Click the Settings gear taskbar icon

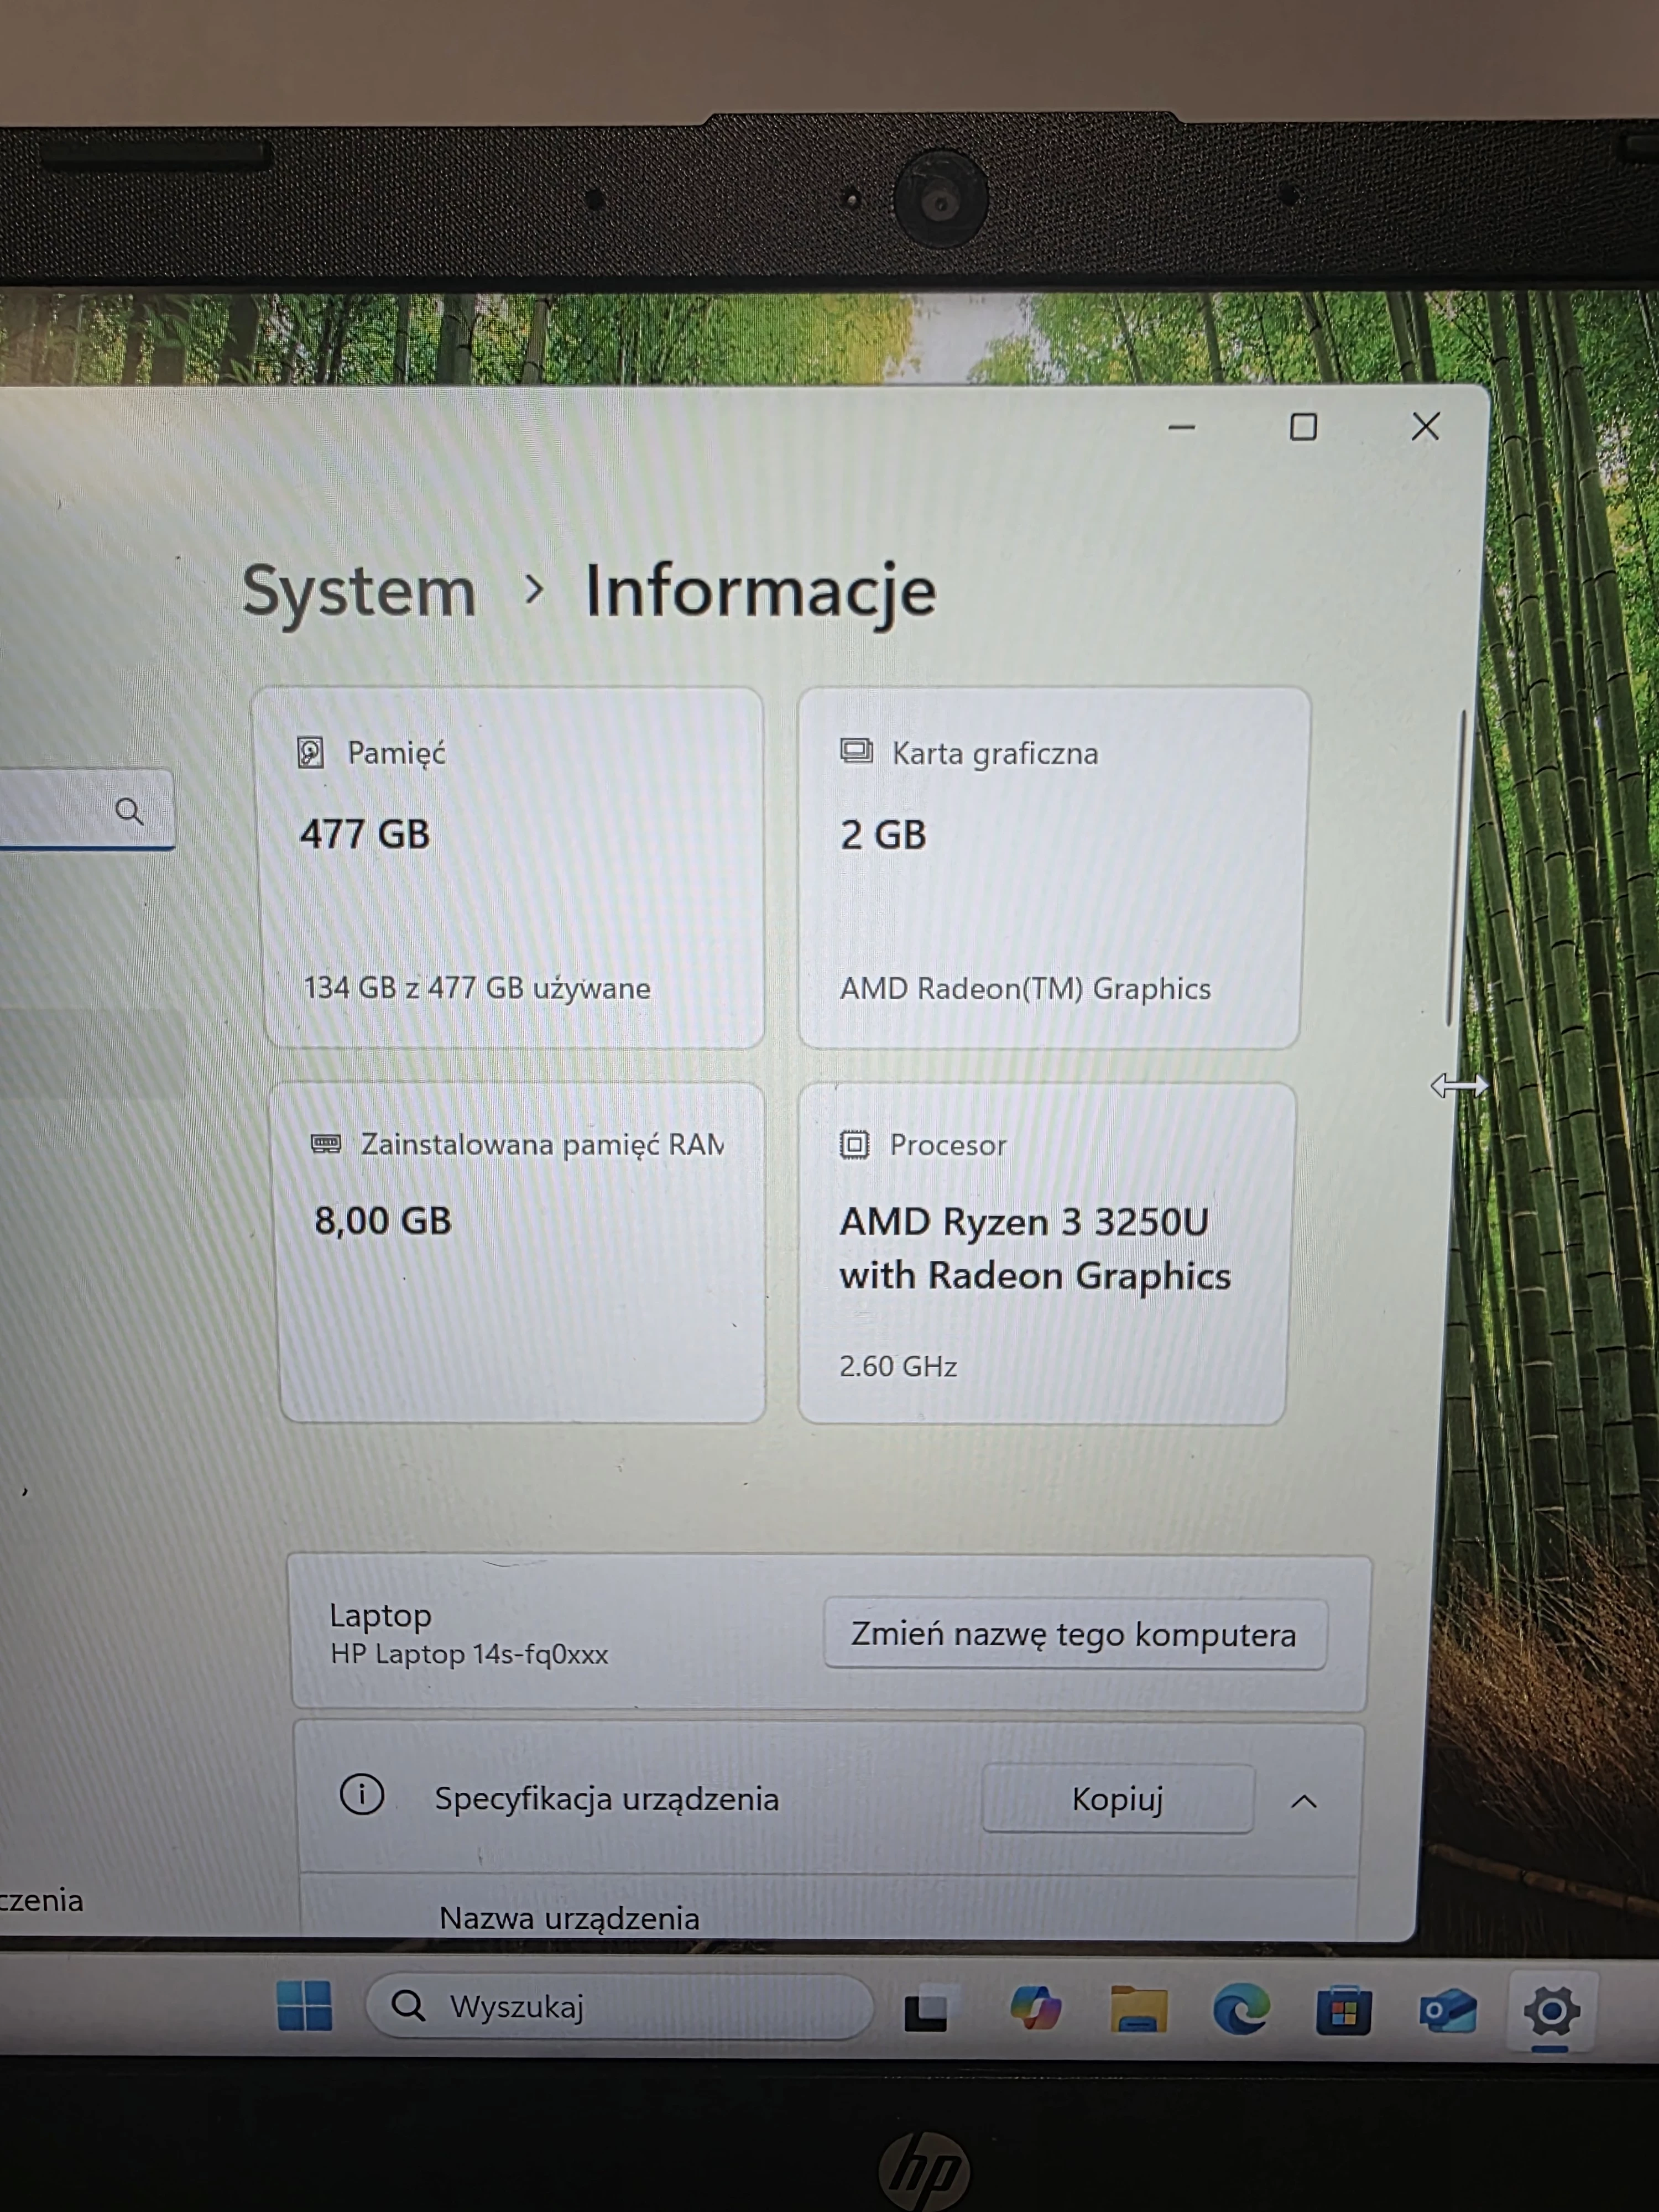[1551, 2010]
